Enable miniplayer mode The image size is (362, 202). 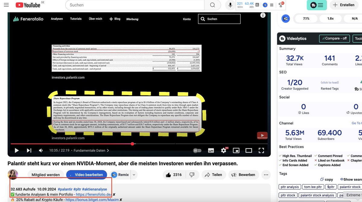click(x=236, y=151)
